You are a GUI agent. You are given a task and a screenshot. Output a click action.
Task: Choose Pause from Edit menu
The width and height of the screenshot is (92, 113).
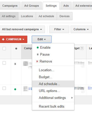pos(53,54)
